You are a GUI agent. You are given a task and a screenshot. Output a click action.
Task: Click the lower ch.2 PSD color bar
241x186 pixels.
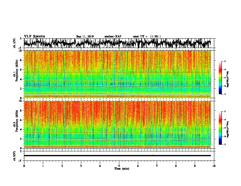pos(220,128)
